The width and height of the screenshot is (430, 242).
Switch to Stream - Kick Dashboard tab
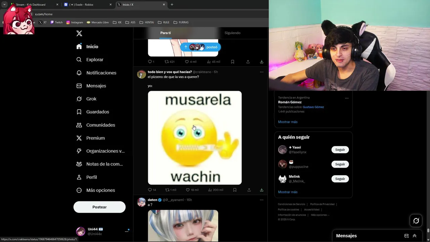click(x=34, y=5)
